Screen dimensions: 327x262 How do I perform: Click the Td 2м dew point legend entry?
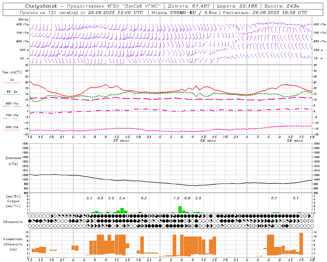(x=12, y=92)
